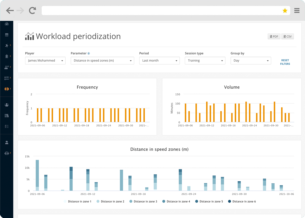305x218 pixels.
Task: Select the running sessions icon
Action: pyautogui.click(x=7, y=46)
